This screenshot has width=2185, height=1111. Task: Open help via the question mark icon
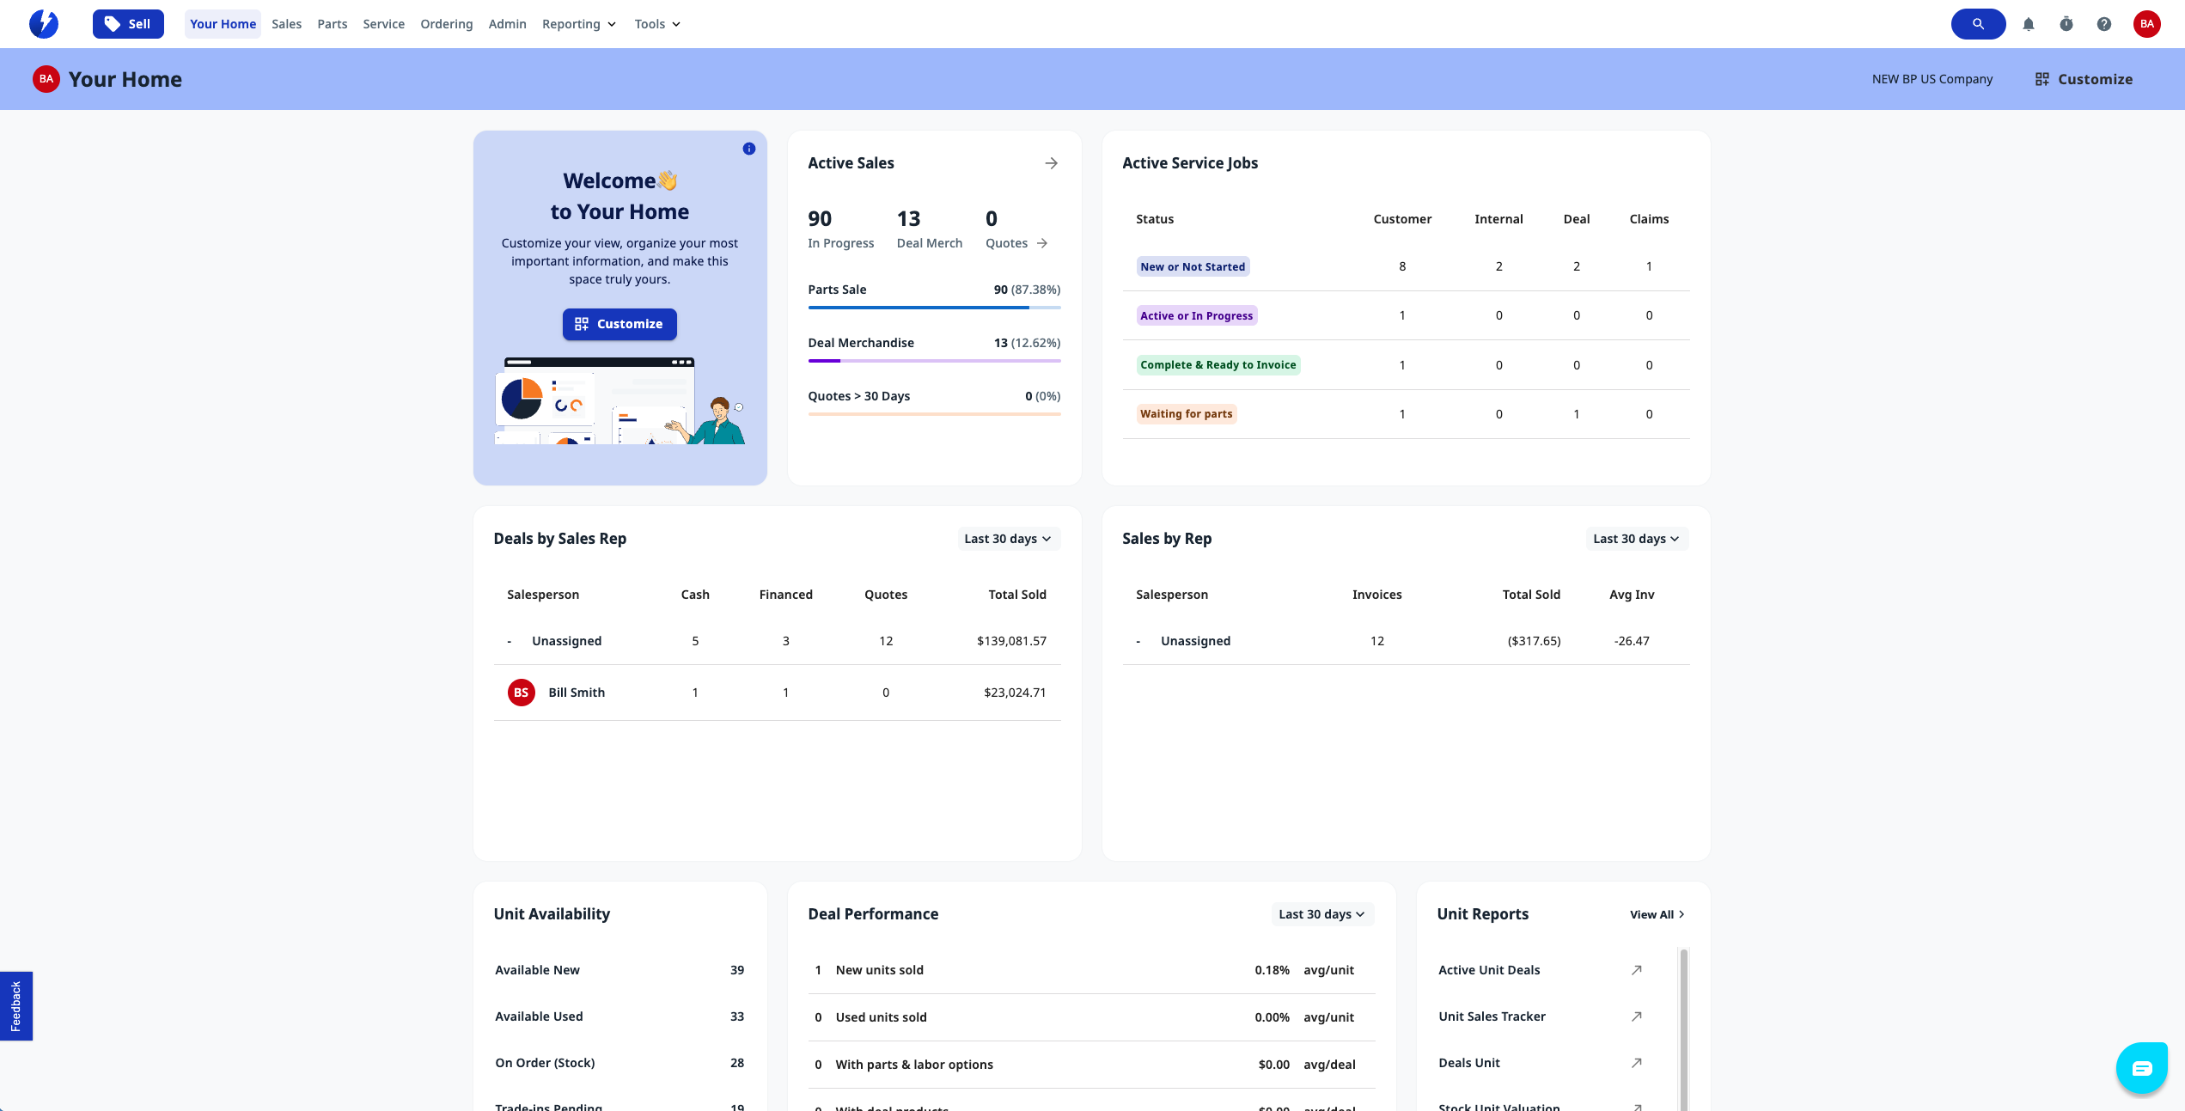pyautogui.click(x=2104, y=23)
